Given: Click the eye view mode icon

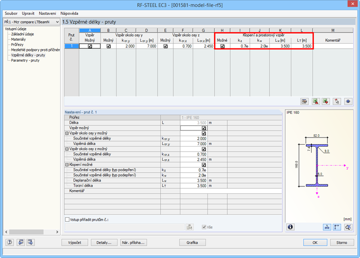Looking at the screenshot, I should [x=348, y=101].
